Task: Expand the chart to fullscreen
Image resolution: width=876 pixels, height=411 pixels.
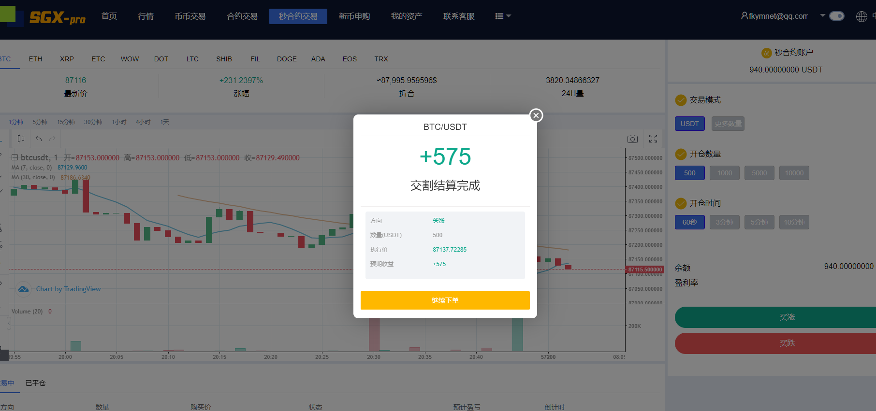Action: coord(653,139)
